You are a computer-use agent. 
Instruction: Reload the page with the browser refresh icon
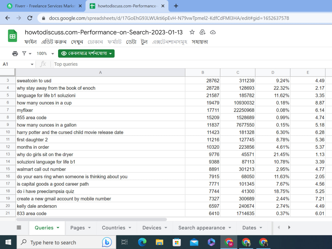click(30, 18)
